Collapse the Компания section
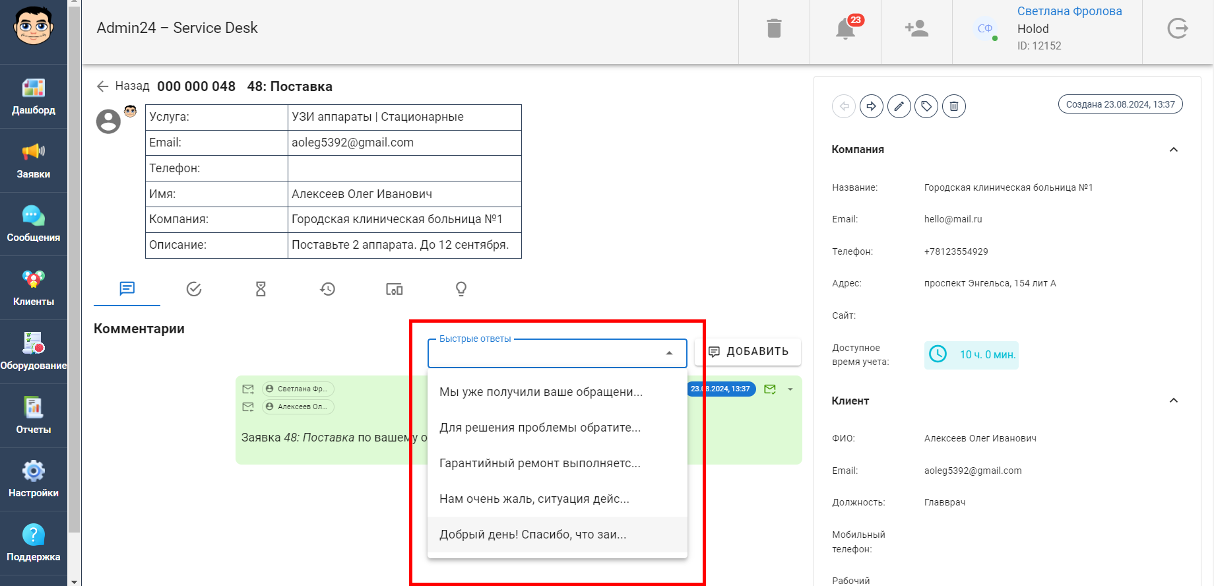This screenshot has width=1214, height=586. [1174, 150]
